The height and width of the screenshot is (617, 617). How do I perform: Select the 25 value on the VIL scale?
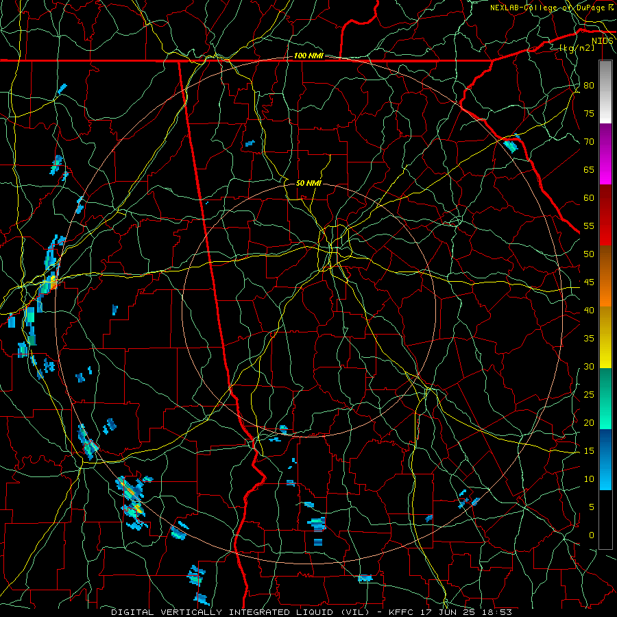click(589, 395)
